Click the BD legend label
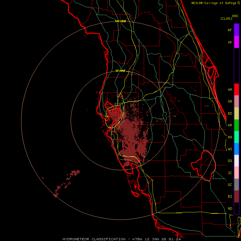This screenshot has width=241, height=241. tap(230, 114)
